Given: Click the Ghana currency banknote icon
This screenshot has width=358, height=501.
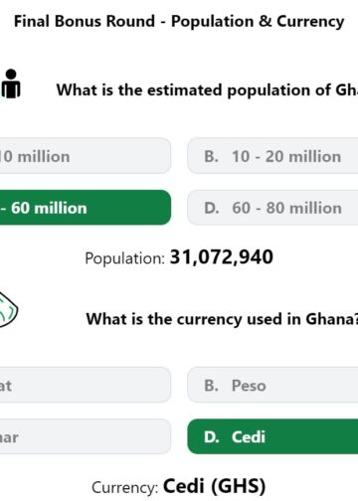Looking at the screenshot, I should point(9,310).
